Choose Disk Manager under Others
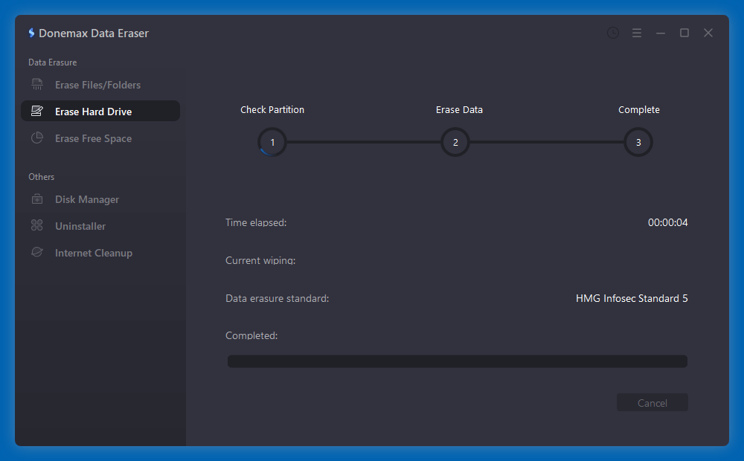Viewport: 744px width, 461px height. (x=86, y=199)
